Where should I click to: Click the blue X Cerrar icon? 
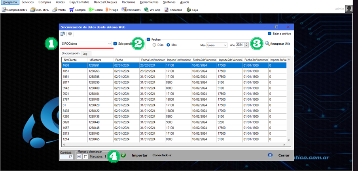[x=270, y=155]
